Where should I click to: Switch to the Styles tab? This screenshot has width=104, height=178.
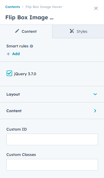click(78, 31)
